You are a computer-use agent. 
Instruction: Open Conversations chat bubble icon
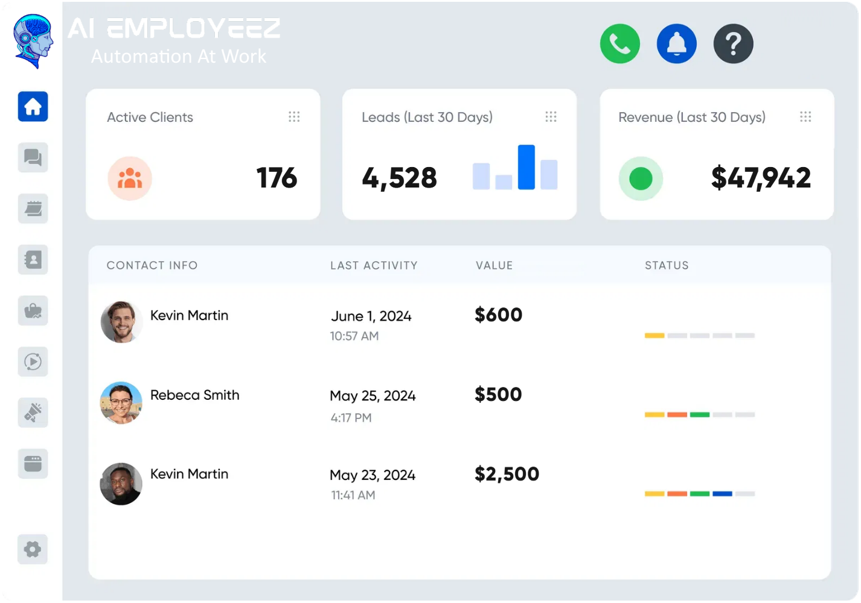(x=33, y=158)
